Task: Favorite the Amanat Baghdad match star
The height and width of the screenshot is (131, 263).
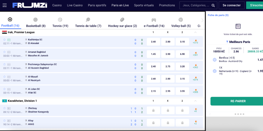Action: 5,52
